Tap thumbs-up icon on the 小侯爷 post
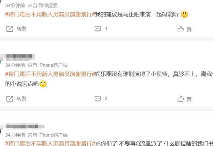 [180, 99]
